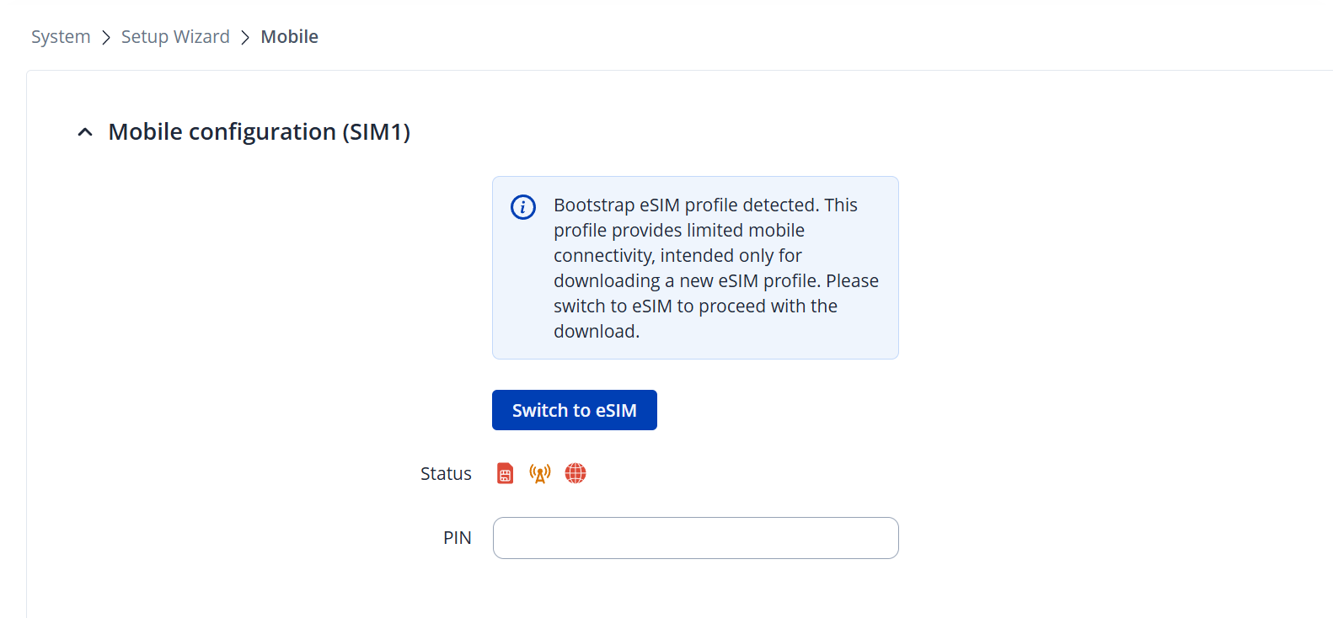The width and height of the screenshot is (1333, 618).
Task: Click the red globe internet status icon
Action: tap(575, 473)
